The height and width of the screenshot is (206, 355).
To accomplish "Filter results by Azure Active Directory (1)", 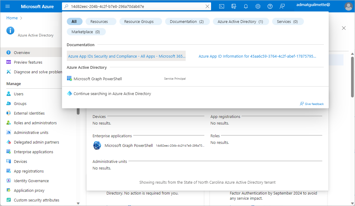I will point(240,21).
